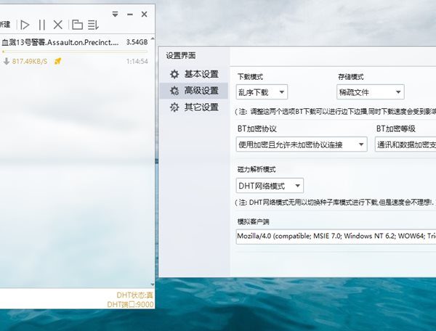Go to the 其它设置 tab
Image resolution: width=436 pixels, height=331 pixels.
[193, 107]
